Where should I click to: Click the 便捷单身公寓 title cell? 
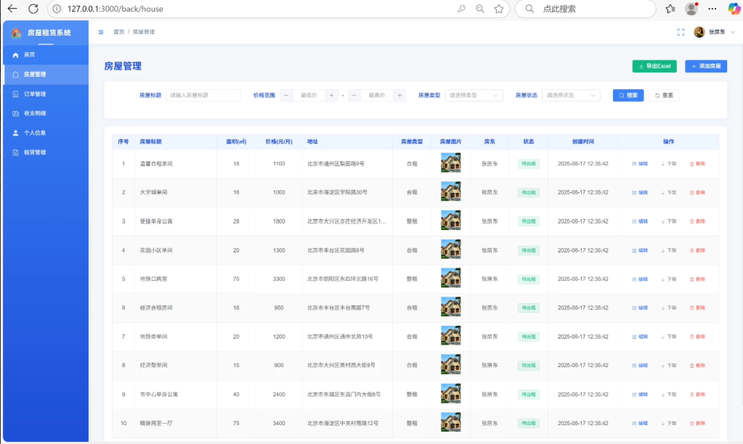156,221
